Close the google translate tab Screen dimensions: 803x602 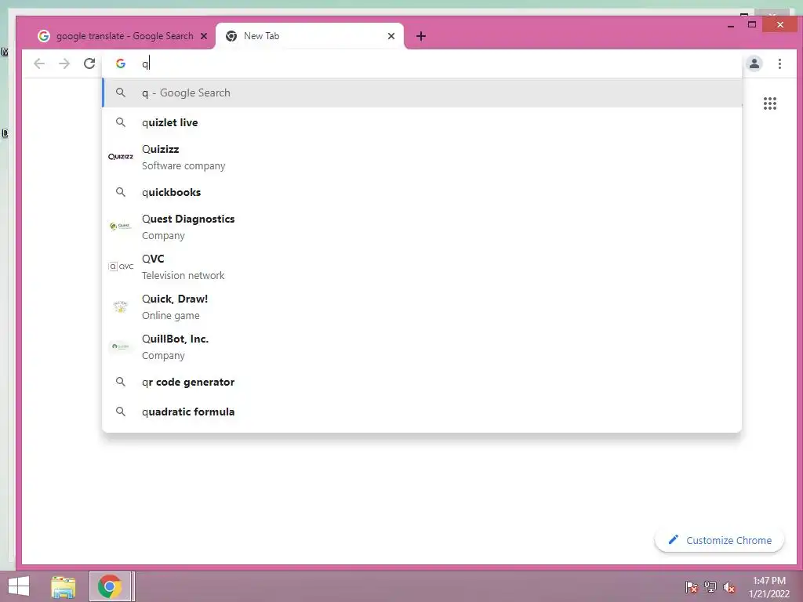[x=204, y=36]
